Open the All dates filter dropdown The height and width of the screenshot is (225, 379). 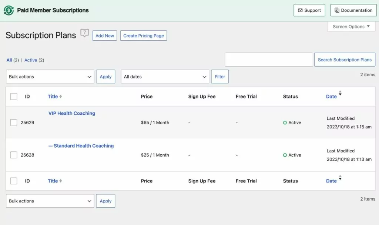[165, 77]
